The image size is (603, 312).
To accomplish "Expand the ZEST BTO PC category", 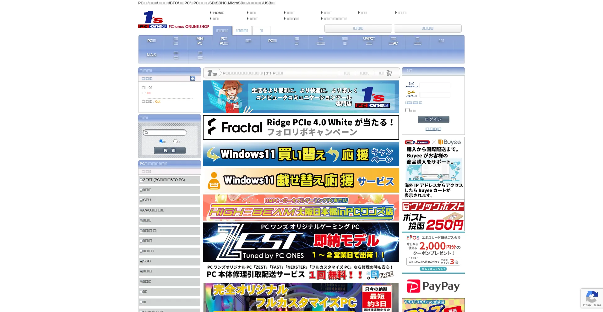I will click(x=141, y=180).
